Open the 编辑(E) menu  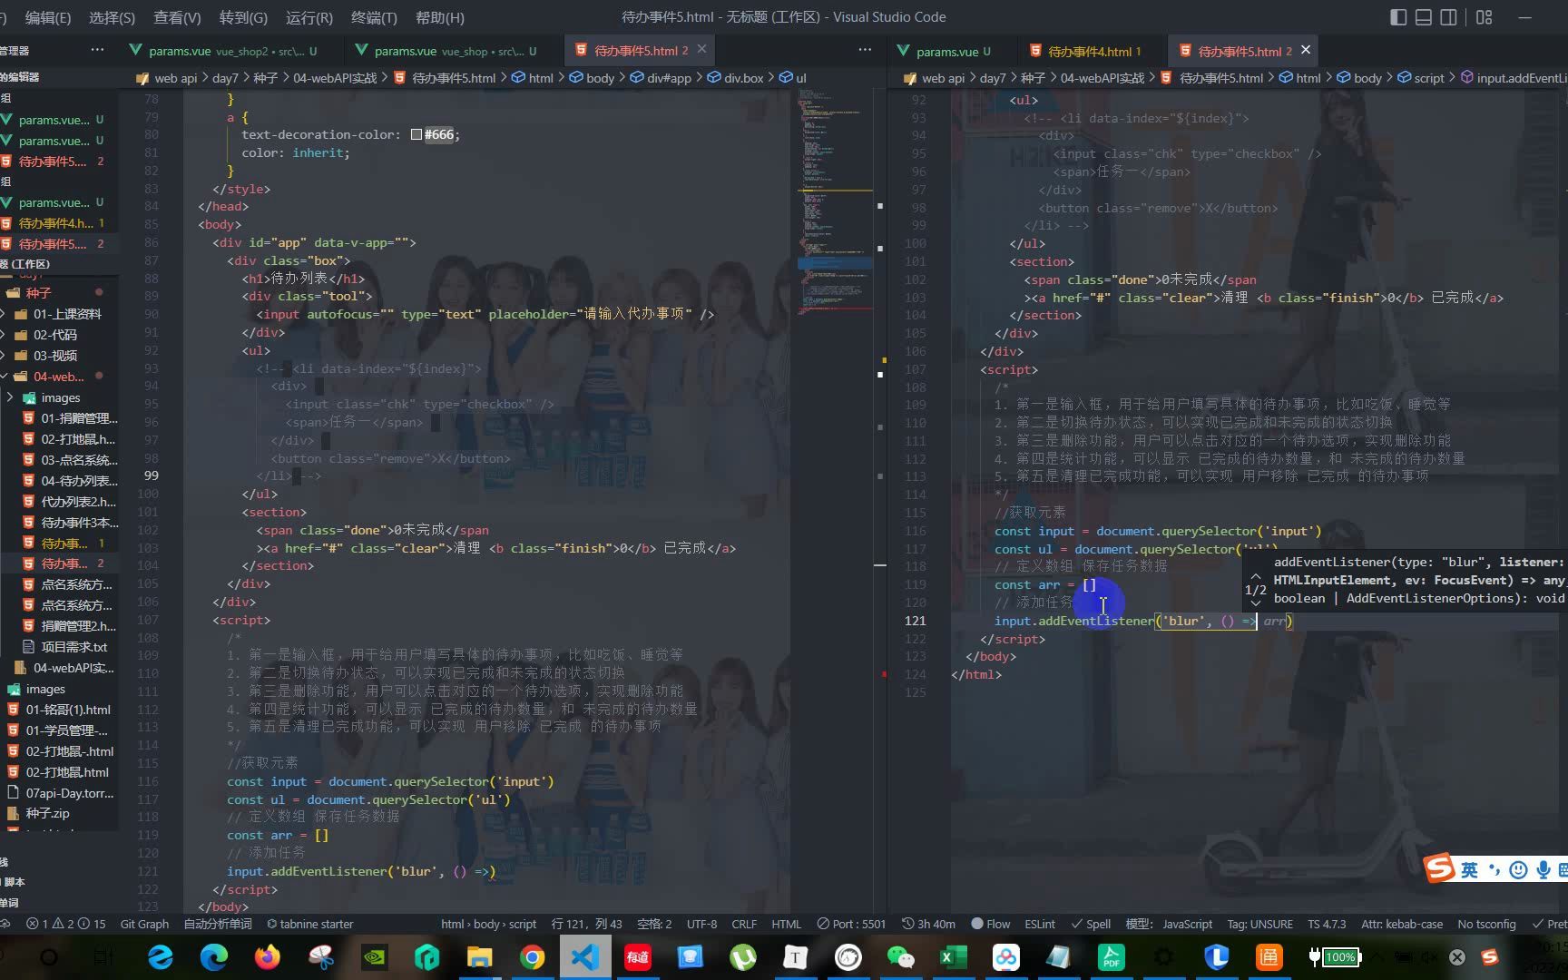[x=48, y=17]
